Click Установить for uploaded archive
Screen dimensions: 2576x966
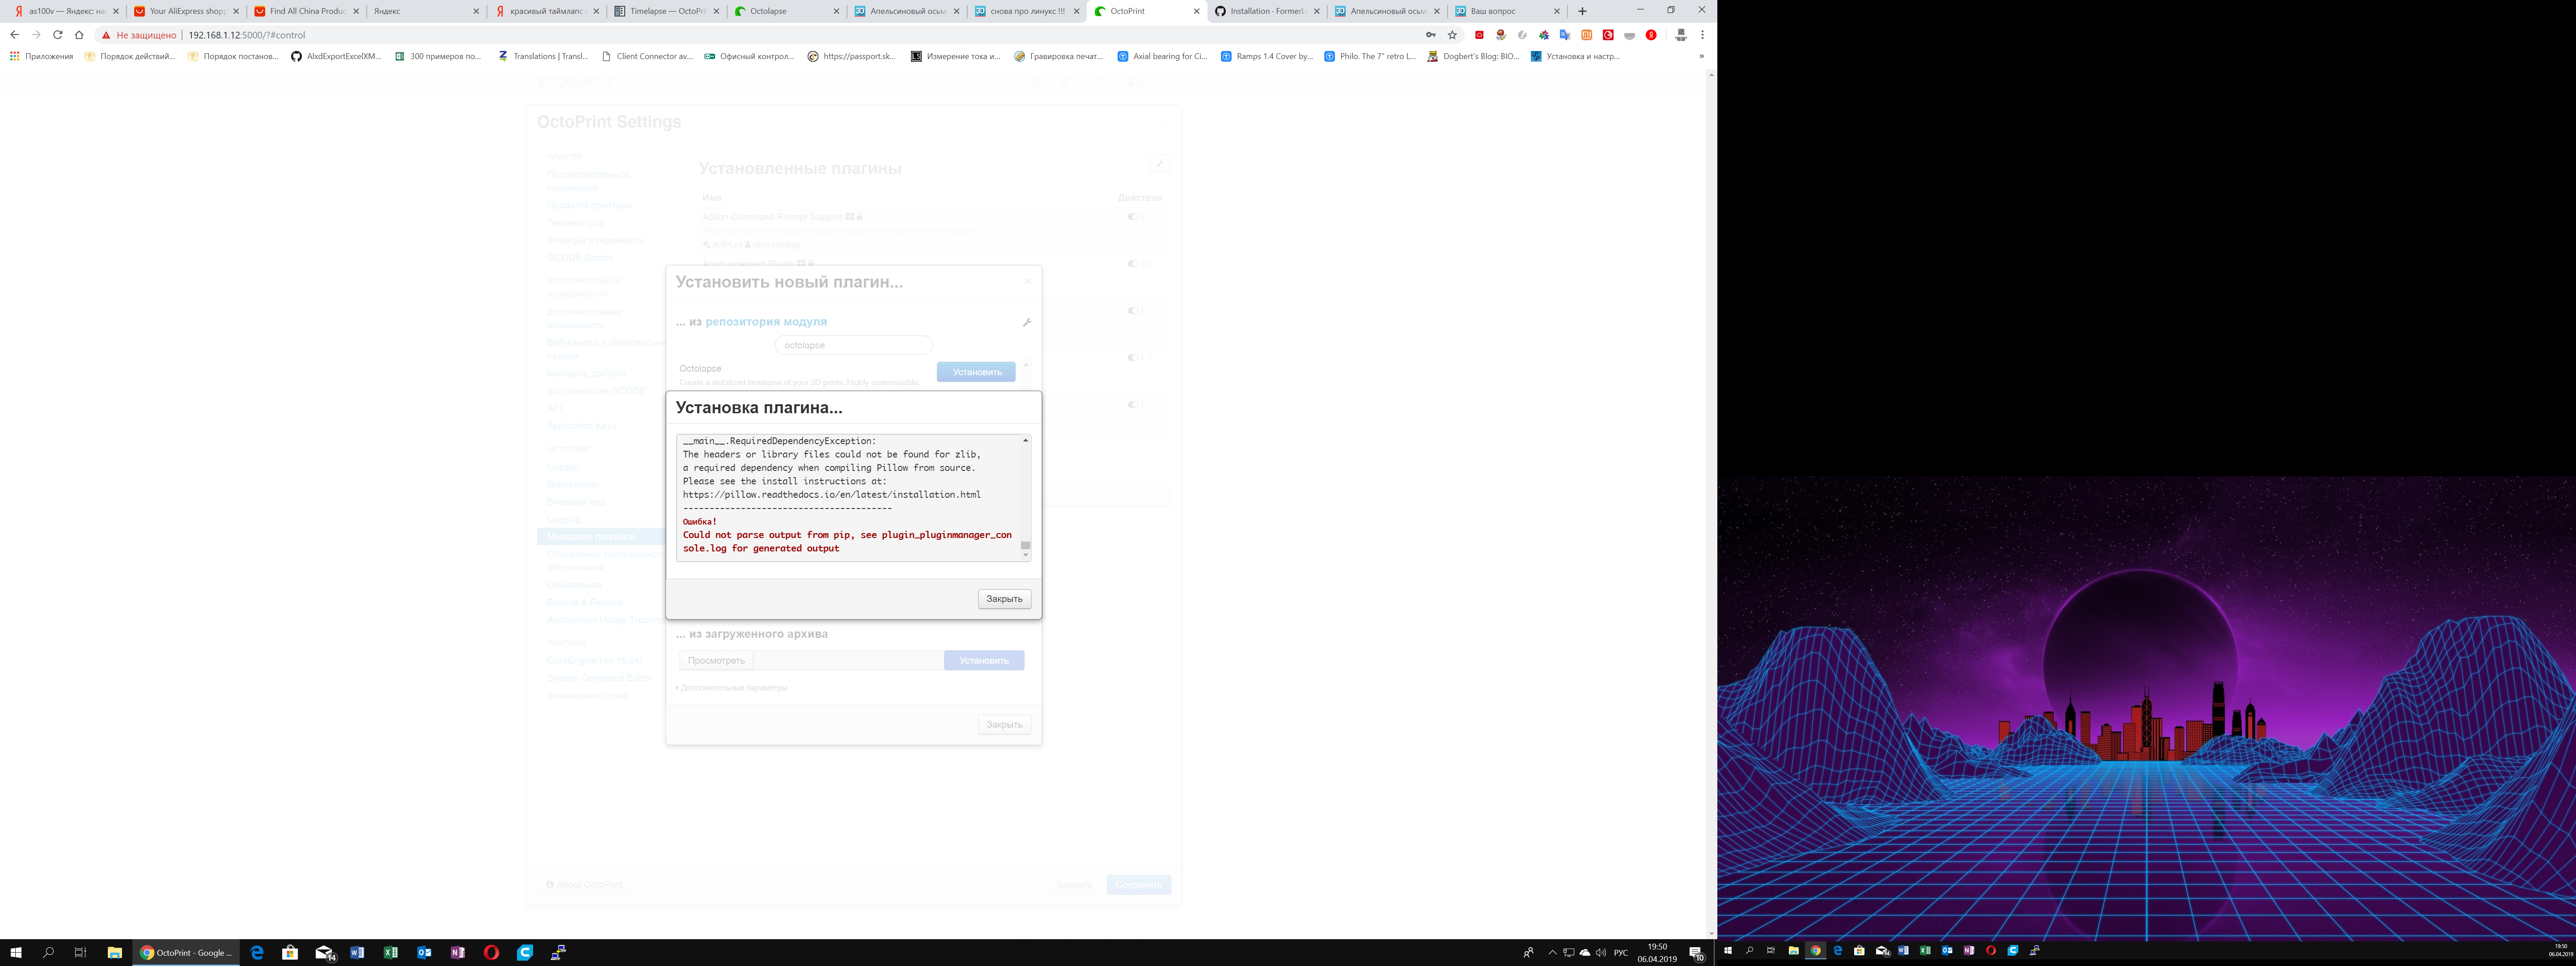(x=984, y=660)
